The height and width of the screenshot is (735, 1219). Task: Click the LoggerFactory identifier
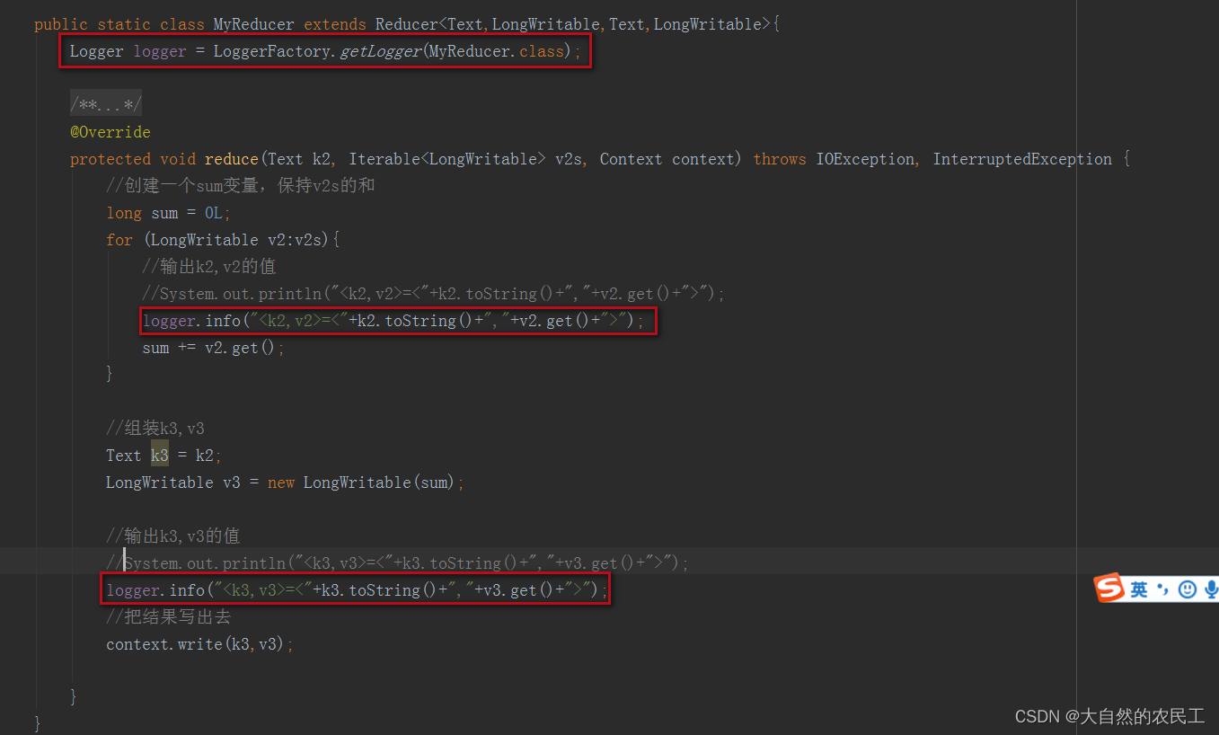(272, 51)
